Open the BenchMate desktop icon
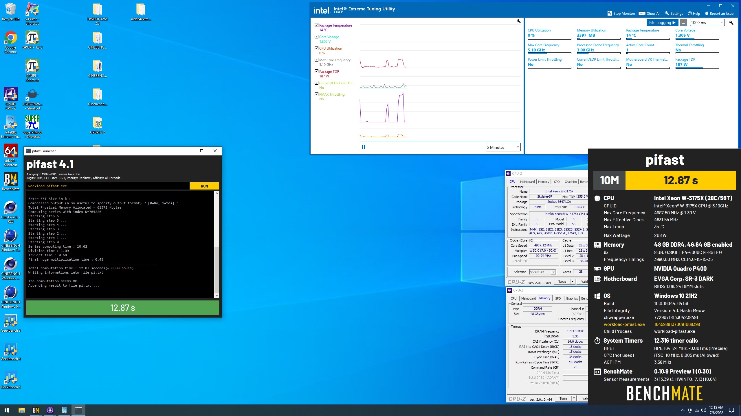Viewport: 741px width, 416px height. [x=10, y=181]
